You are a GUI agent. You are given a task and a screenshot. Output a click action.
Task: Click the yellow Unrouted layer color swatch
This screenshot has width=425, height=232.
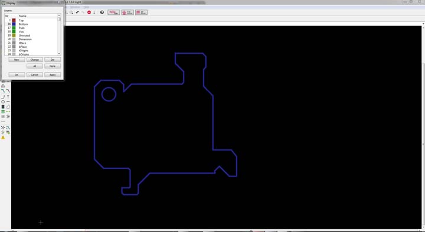(x=14, y=35)
